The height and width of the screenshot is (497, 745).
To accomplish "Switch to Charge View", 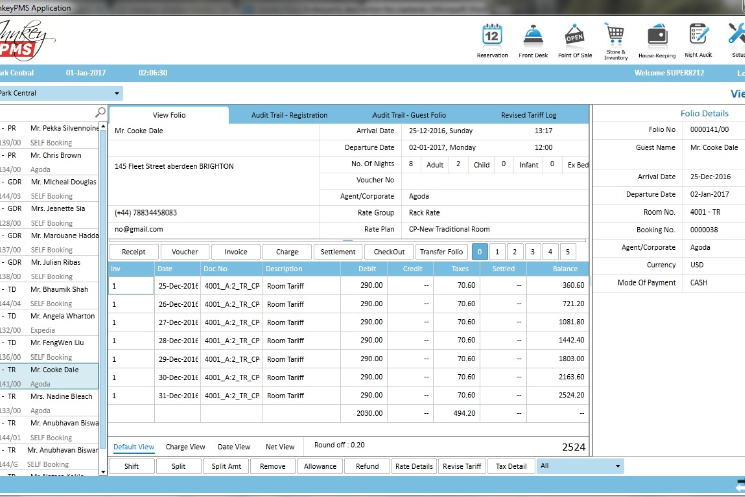I will (x=185, y=447).
